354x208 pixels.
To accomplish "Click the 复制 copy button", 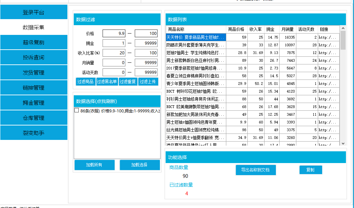I will click(x=310, y=170).
